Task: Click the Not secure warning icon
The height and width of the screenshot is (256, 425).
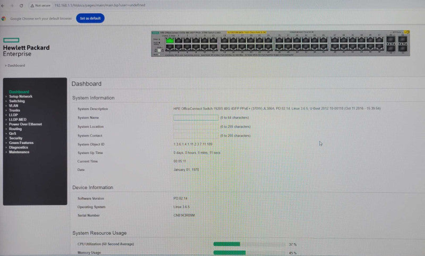Action: click(32, 6)
